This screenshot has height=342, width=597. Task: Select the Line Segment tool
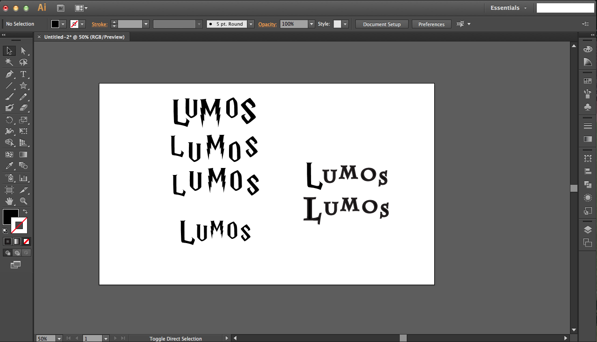click(x=9, y=85)
